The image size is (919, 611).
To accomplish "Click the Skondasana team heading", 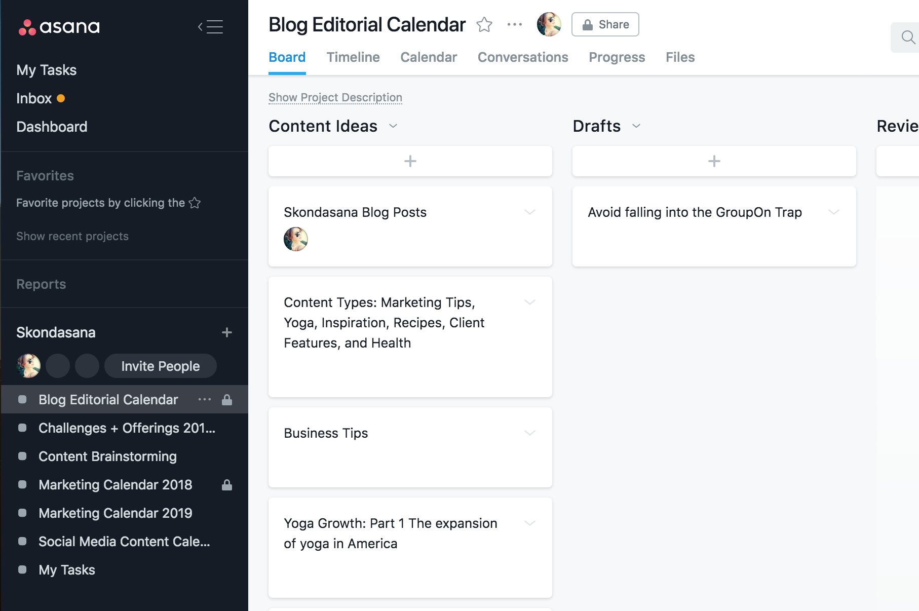I will (56, 332).
